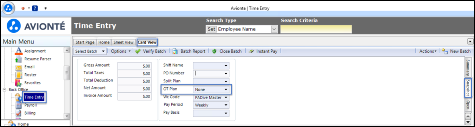Click the Invoice Amount value field
This screenshot has width=475, height=127.
click(x=134, y=96)
